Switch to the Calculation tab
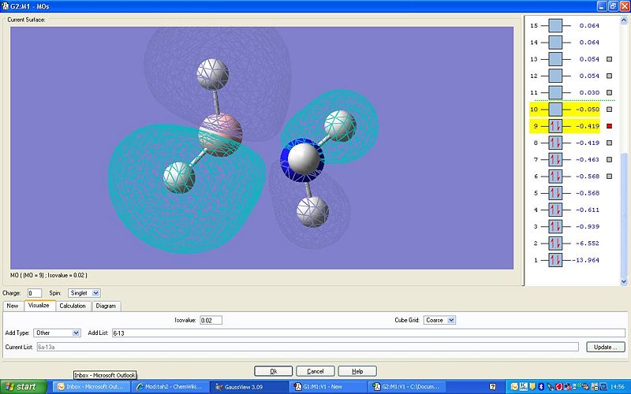The height and width of the screenshot is (394, 631). (x=73, y=306)
